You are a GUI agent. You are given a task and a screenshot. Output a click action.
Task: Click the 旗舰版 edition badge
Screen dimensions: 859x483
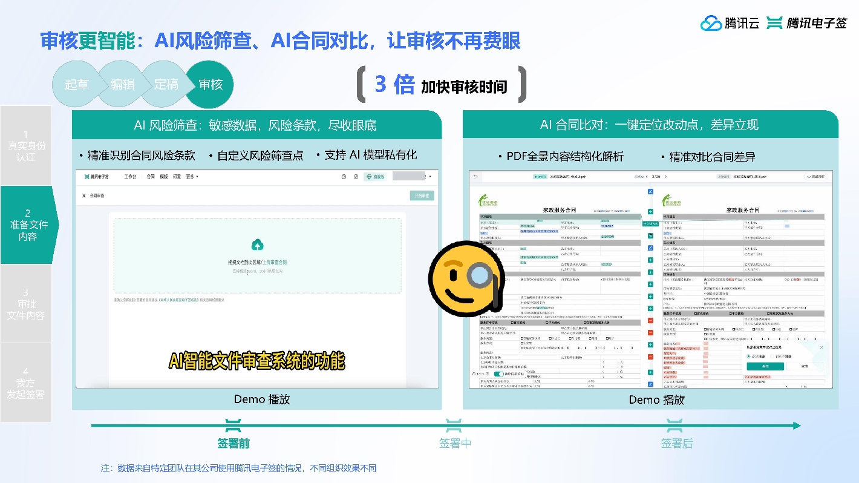tap(375, 177)
